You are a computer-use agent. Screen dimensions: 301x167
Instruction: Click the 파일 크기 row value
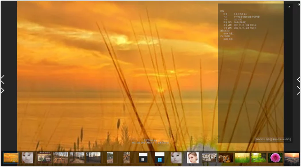coord(240,22)
